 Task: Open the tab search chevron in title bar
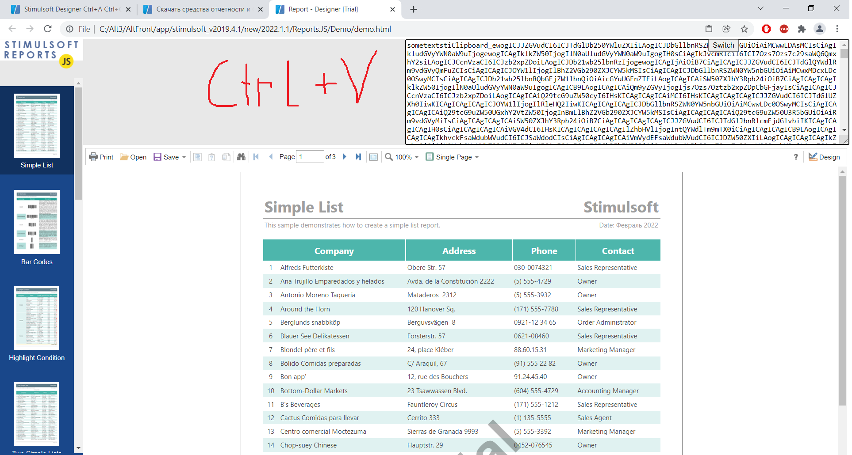pyautogui.click(x=760, y=8)
